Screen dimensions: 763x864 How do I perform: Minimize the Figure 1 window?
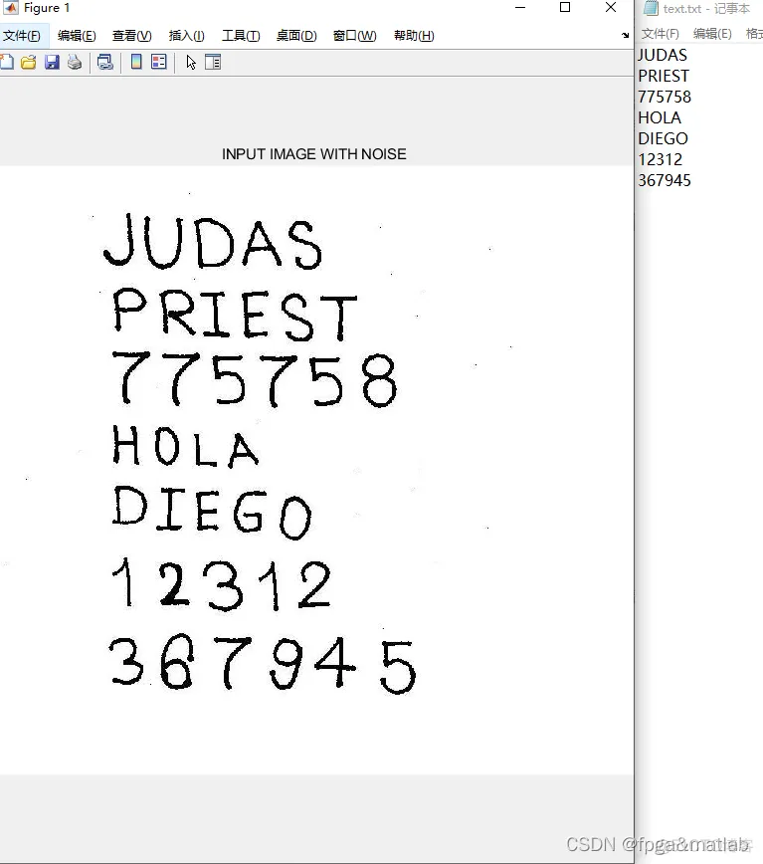click(520, 8)
